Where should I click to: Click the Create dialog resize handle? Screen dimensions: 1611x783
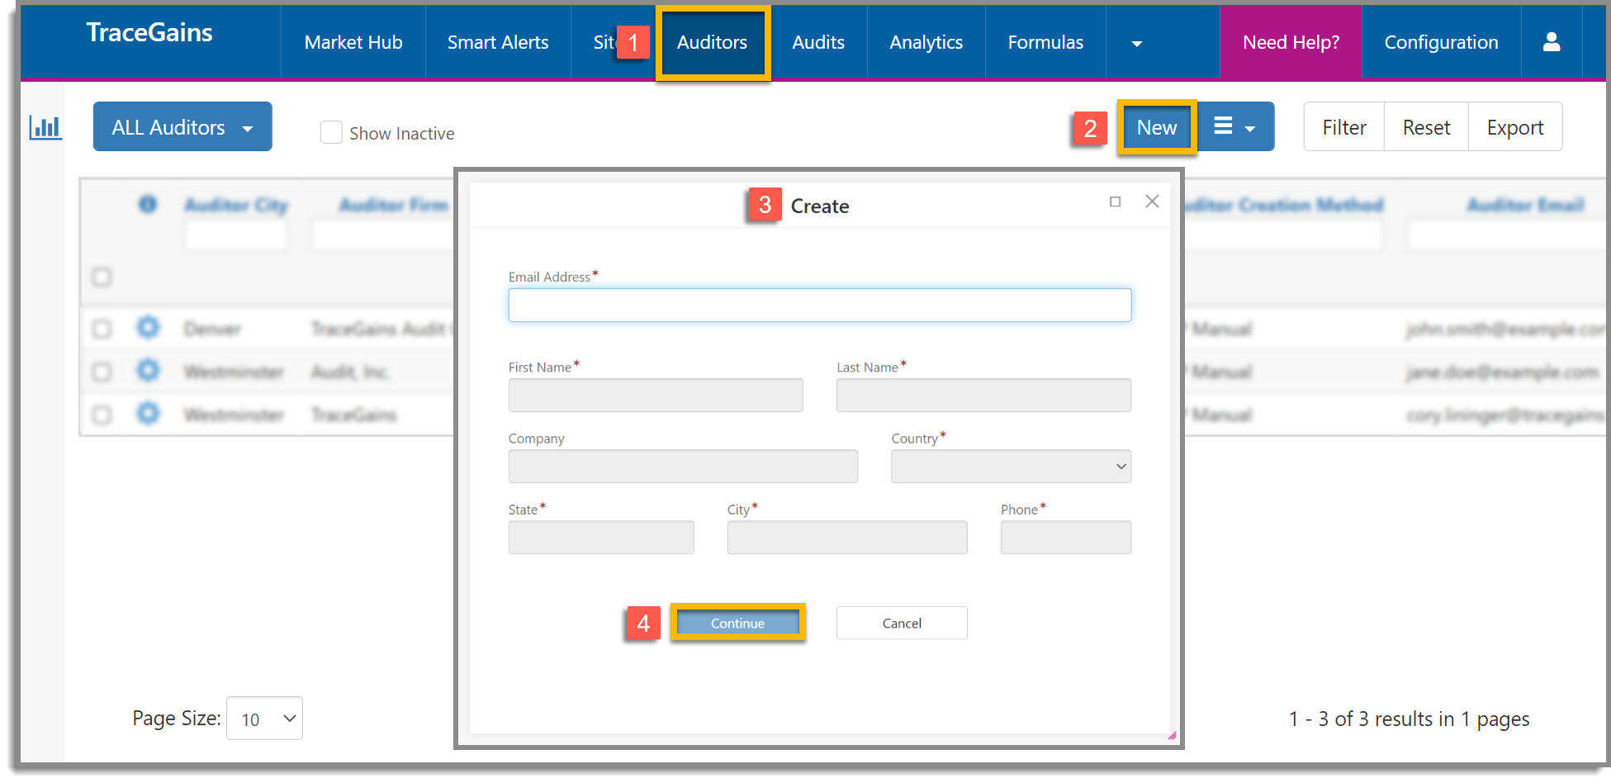1172,735
